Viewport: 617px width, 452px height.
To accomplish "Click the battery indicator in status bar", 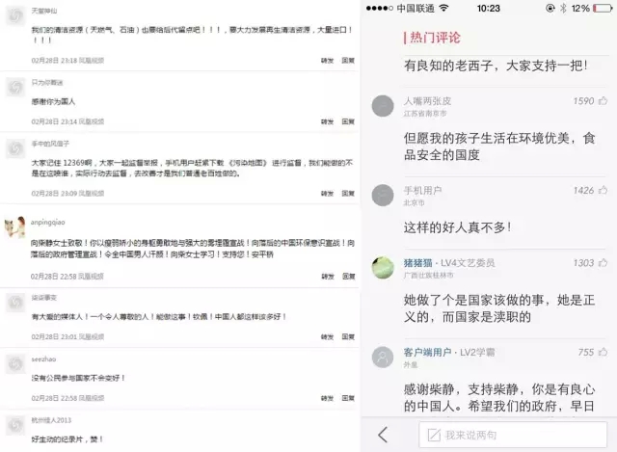I will (604, 9).
